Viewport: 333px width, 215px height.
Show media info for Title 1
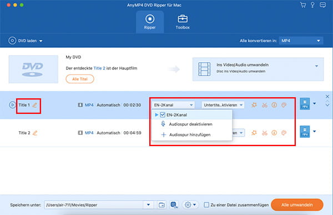point(274,105)
